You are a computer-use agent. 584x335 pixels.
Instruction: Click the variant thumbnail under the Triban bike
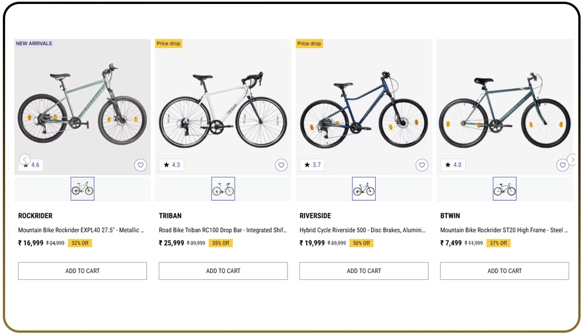pyautogui.click(x=223, y=188)
